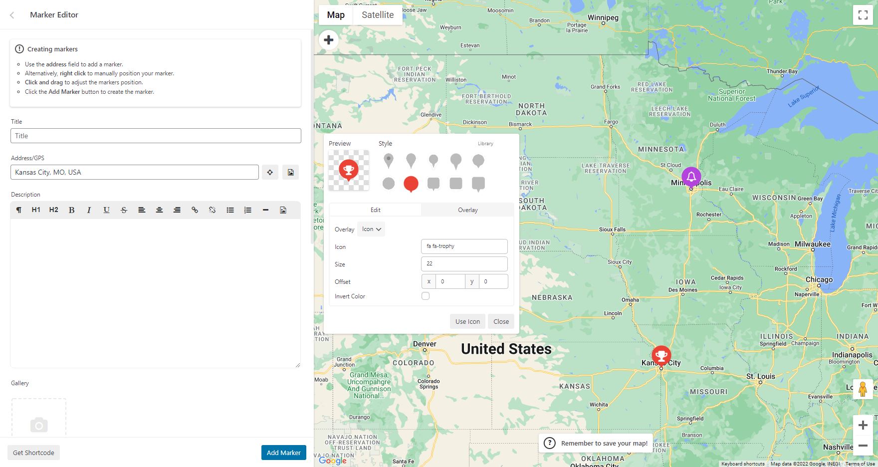Choose plain teardrop pin marker style
This screenshot has height=467, width=878.
[x=411, y=161]
